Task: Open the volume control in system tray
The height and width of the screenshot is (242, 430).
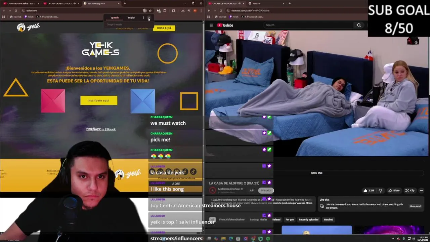Action: point(414,239)
